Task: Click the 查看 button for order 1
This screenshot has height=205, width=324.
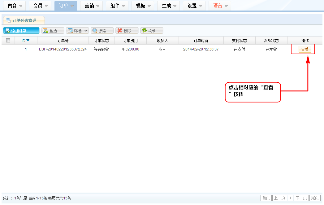Action: click(305, 49)
